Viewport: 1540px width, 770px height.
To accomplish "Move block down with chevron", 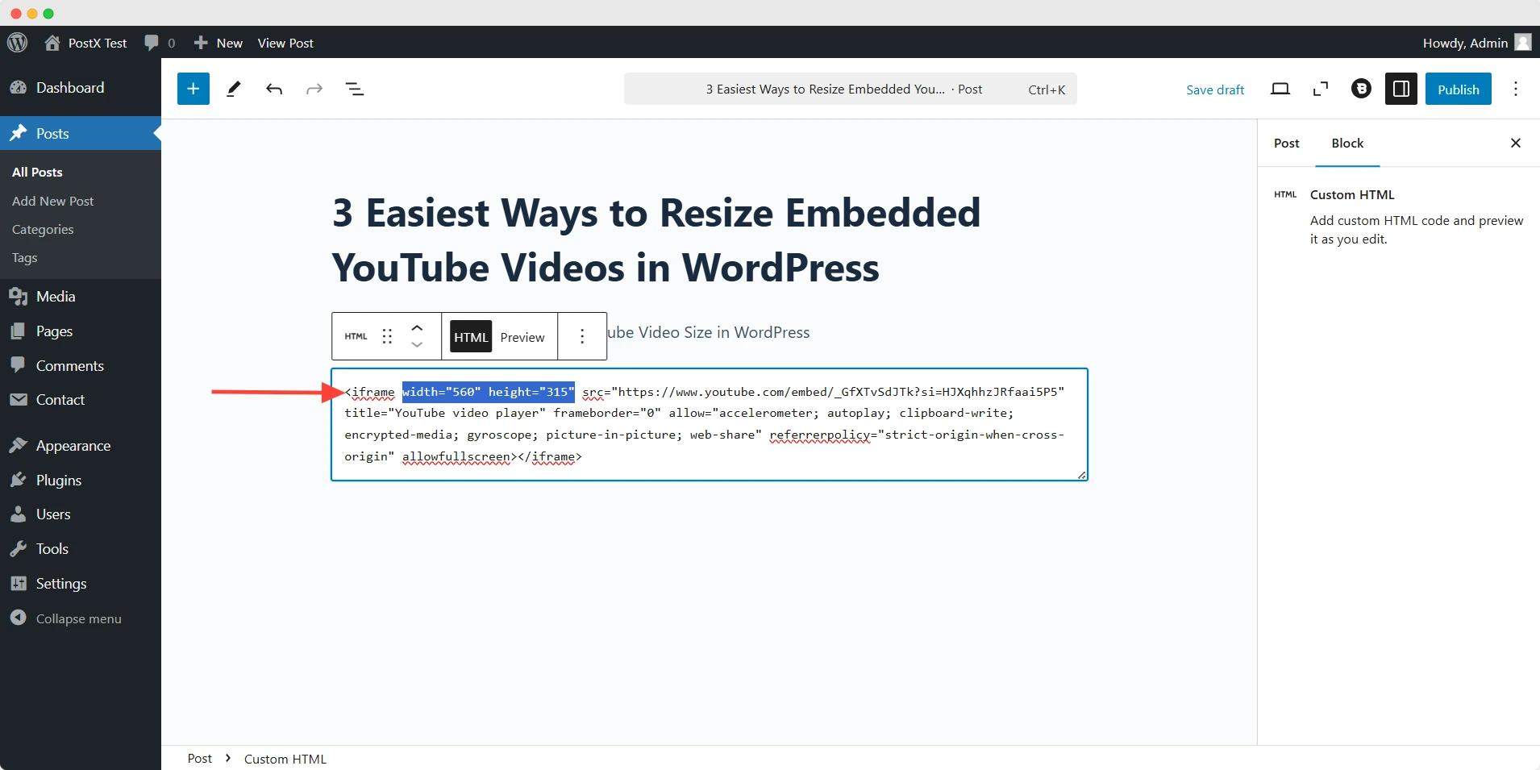I will [417, 345].
